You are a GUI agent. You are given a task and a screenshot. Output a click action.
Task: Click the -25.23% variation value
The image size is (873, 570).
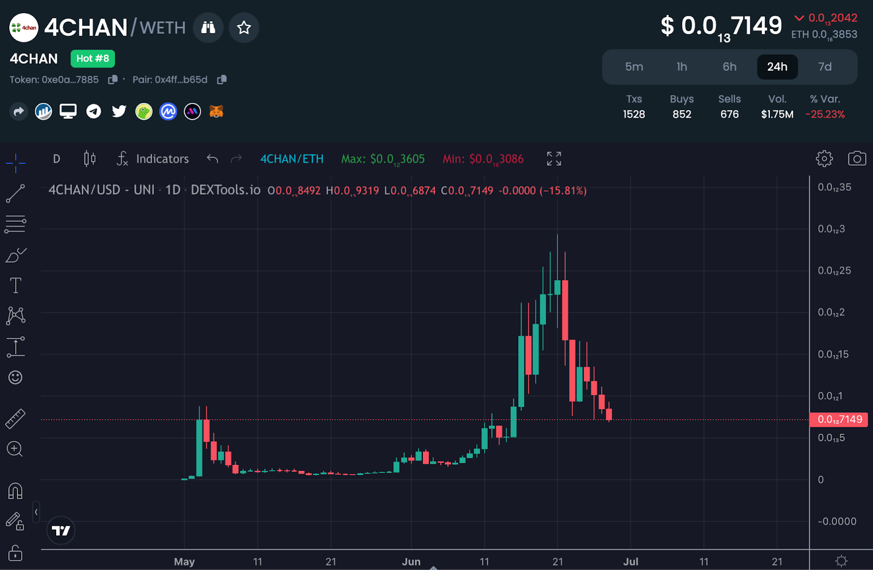pyautogui.click(x=825, y=114)
